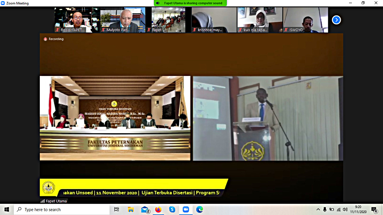Open Skype from the taskbar
The height and width of the screenshot is (215, 383).
click(x=172, y=210)
